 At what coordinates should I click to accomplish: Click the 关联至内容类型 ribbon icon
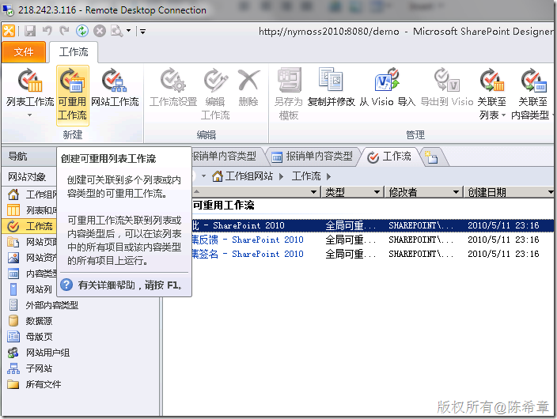click(x=533, y=80)
